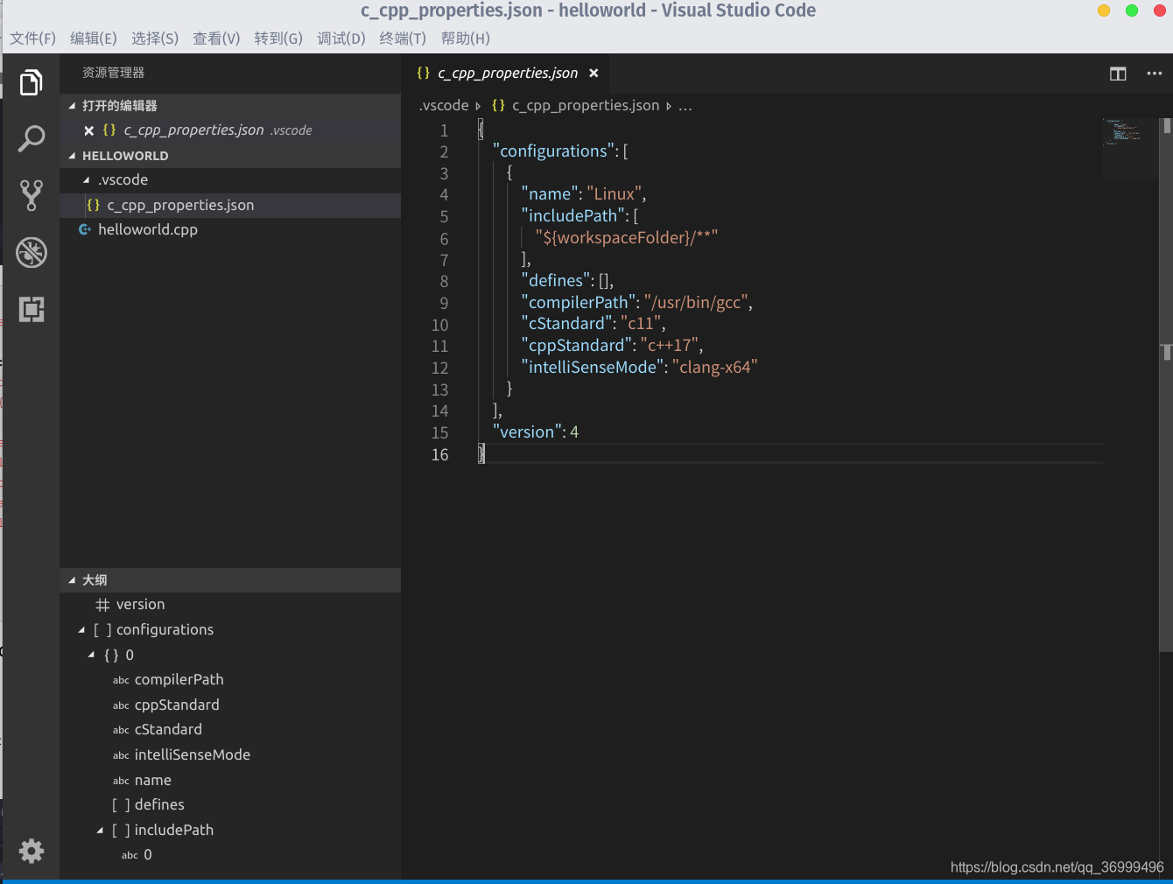Open the Manage gear menu
1173x884 pixels.
(31, 851)
